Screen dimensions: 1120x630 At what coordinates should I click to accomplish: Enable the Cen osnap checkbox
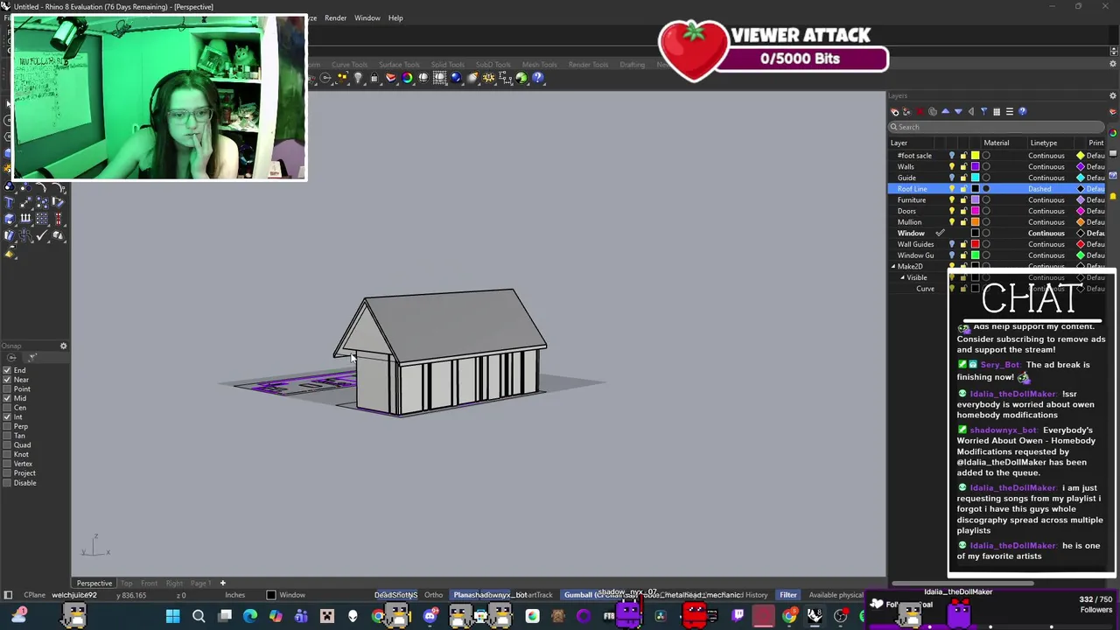pyautogui.click(x=7, y=408)
